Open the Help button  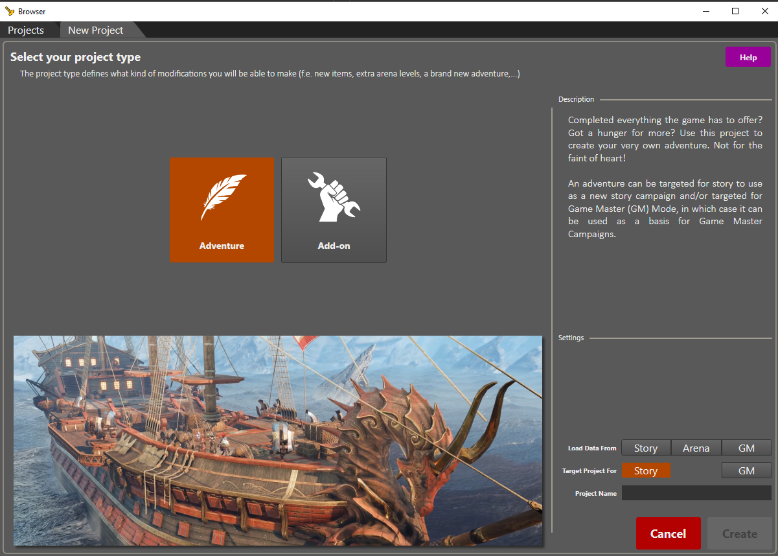pyautogui.click(x=748, y=57)
